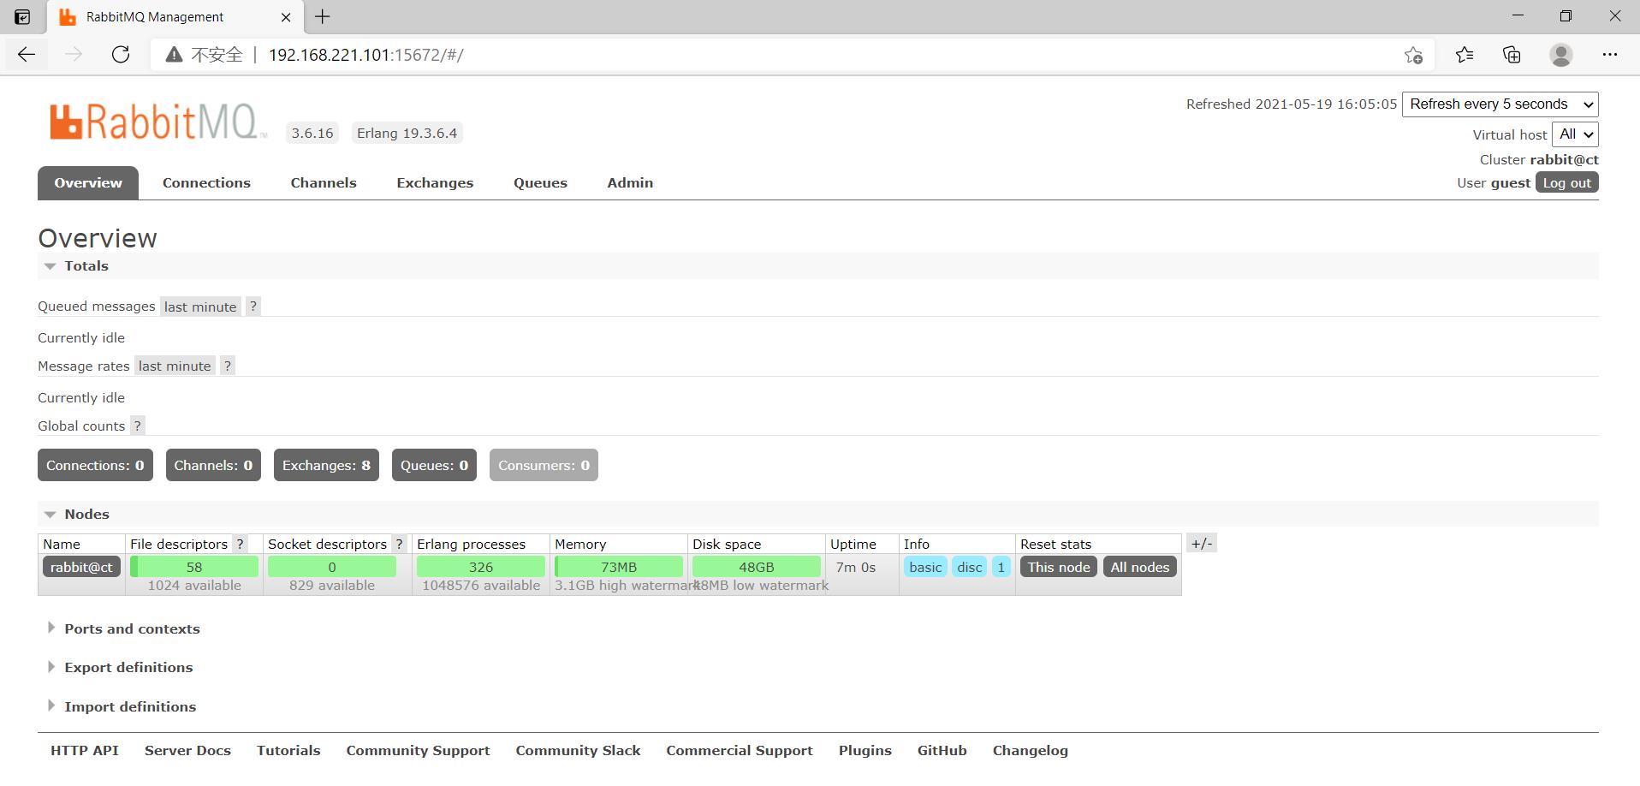Change Queued messages last minute range
Image resolution: width=1640 pixels, height=786 pixels.
[x=200, y=307]
